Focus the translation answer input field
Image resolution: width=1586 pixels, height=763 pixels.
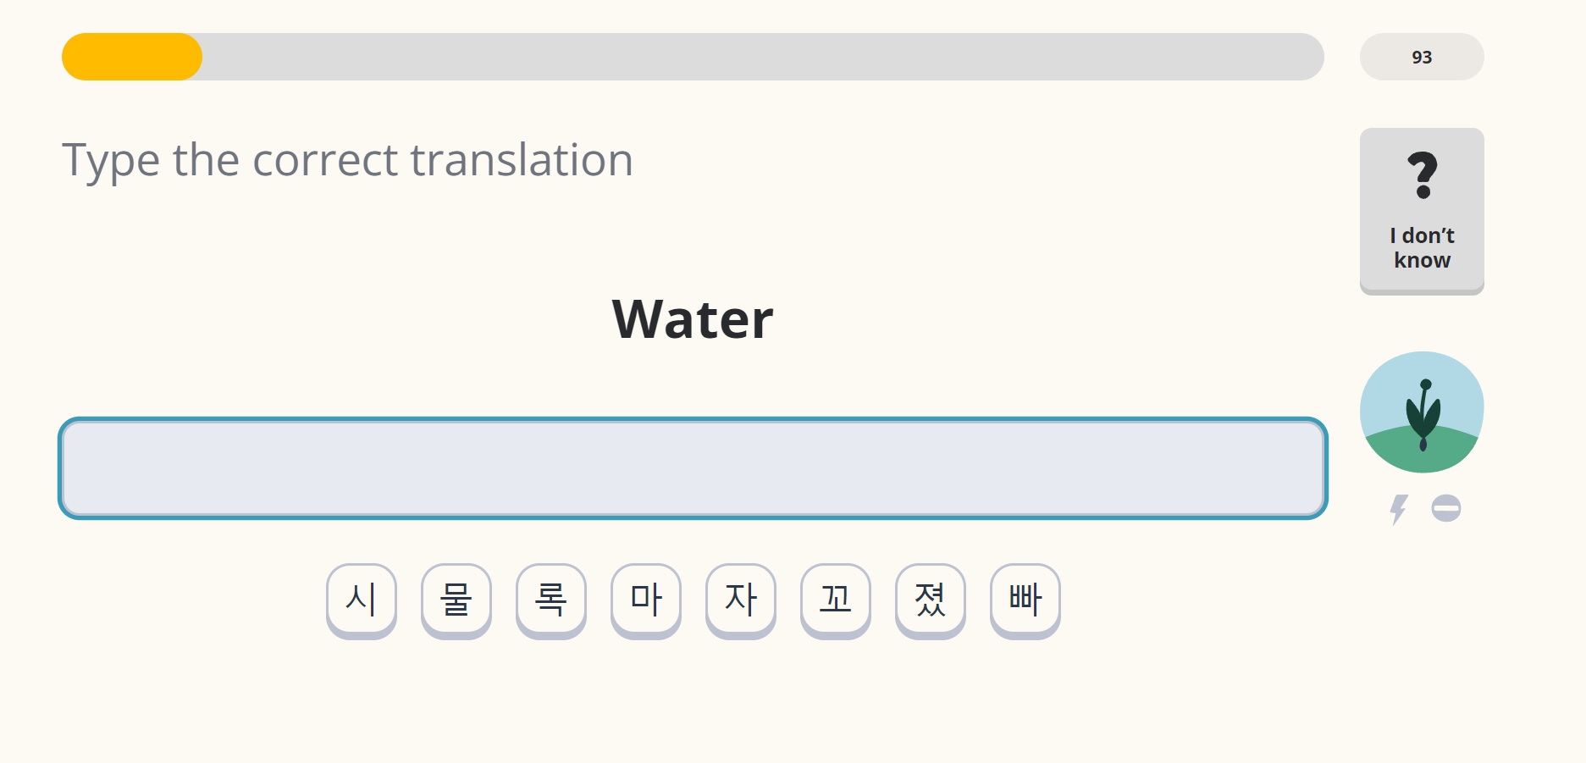click(x=693, y=468)
